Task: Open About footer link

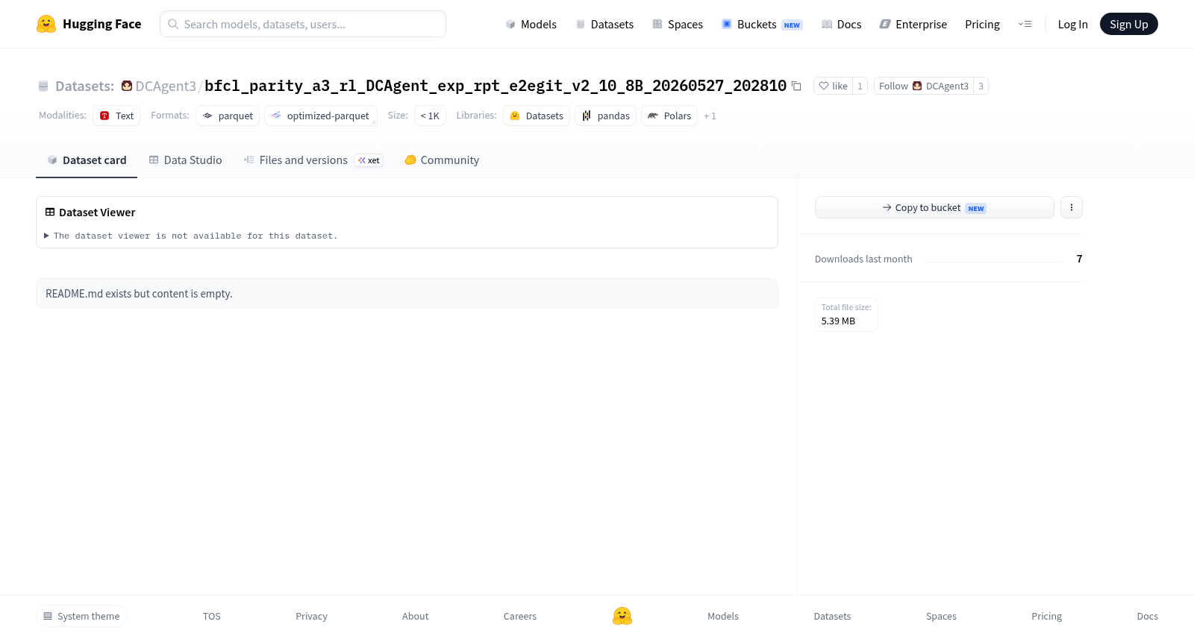Action: click(415, 616)
